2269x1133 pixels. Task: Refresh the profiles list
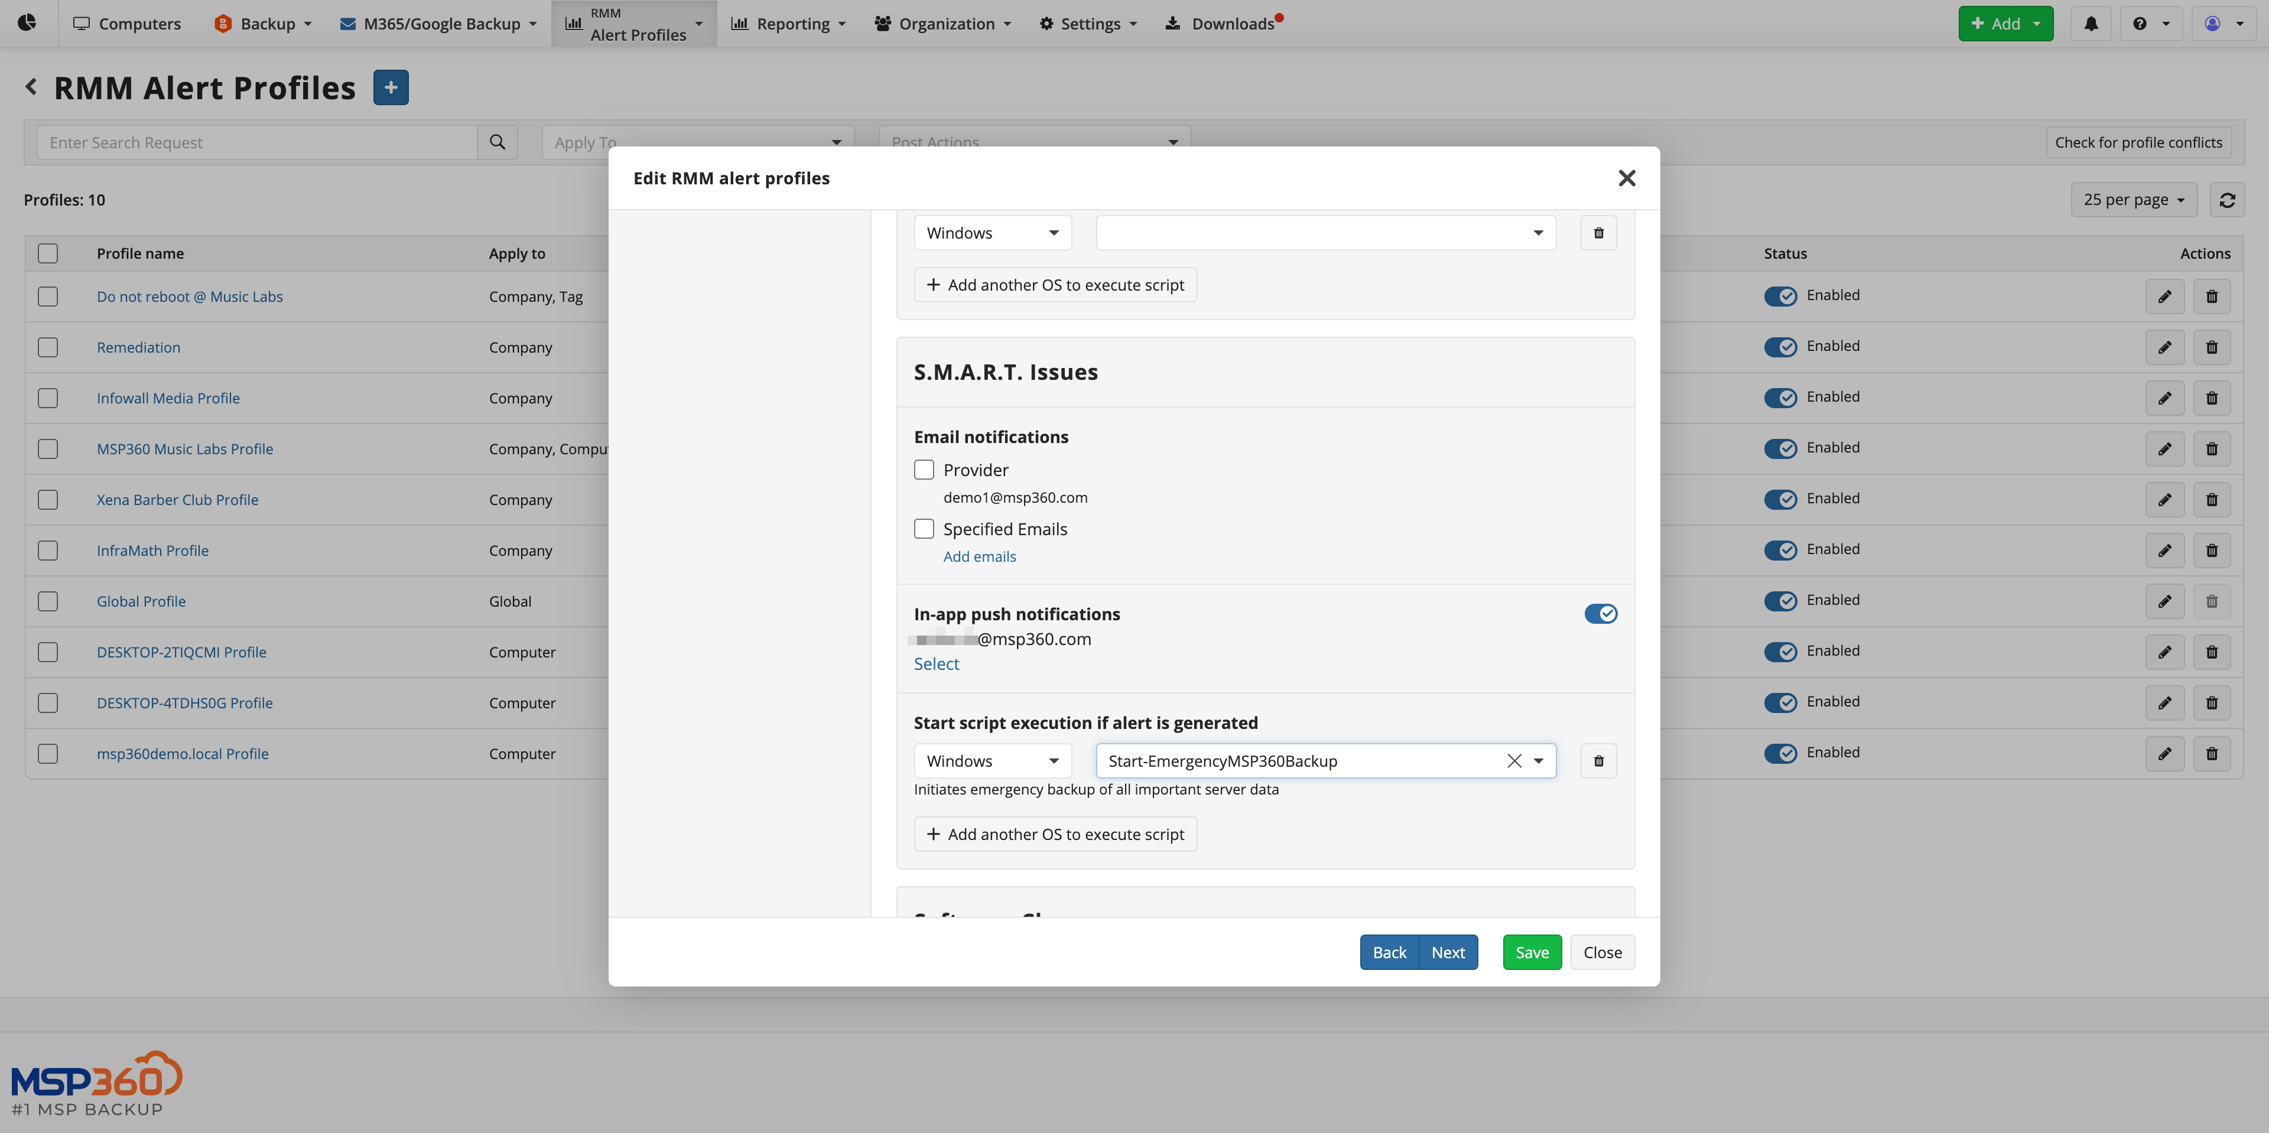pyautogui.click(x=2226, y=200)
